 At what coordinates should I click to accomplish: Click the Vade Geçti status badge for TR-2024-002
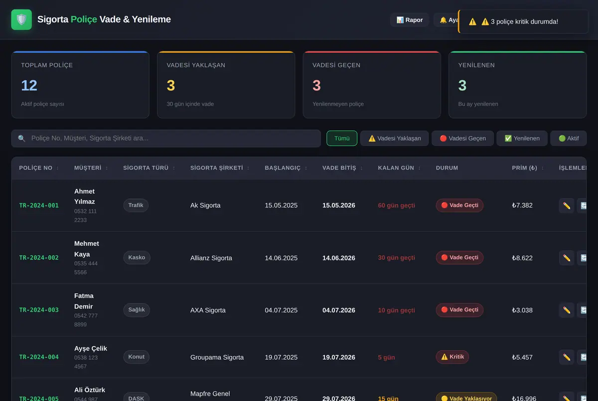pyautogui.click(x=459, y=258)
